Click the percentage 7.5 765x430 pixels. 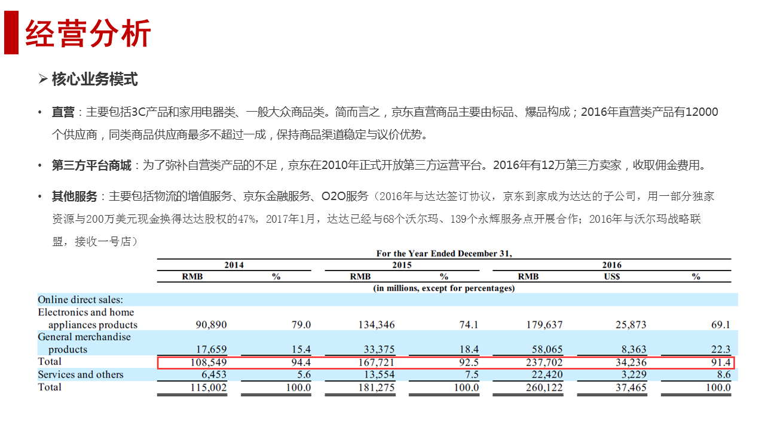472,375
